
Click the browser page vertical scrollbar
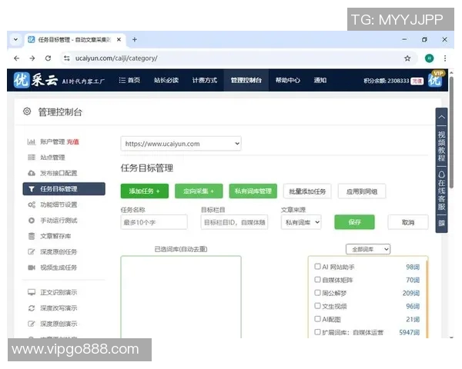pyautogui.click(x=451, y=132)
